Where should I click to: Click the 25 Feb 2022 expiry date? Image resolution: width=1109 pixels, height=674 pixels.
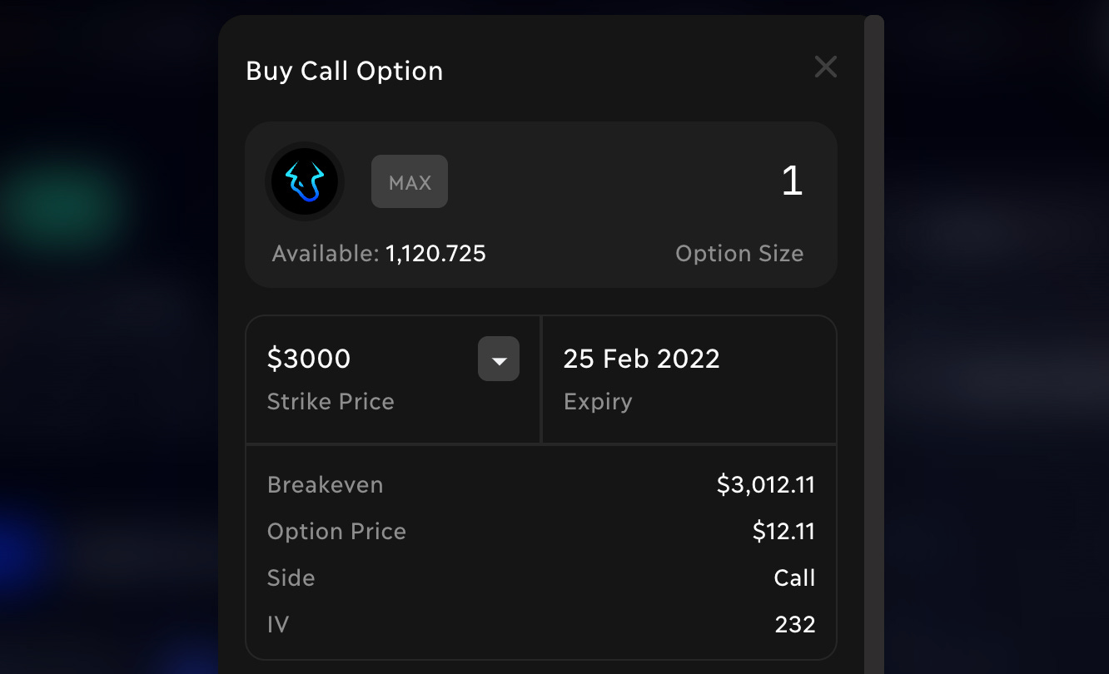coord(642,359)
